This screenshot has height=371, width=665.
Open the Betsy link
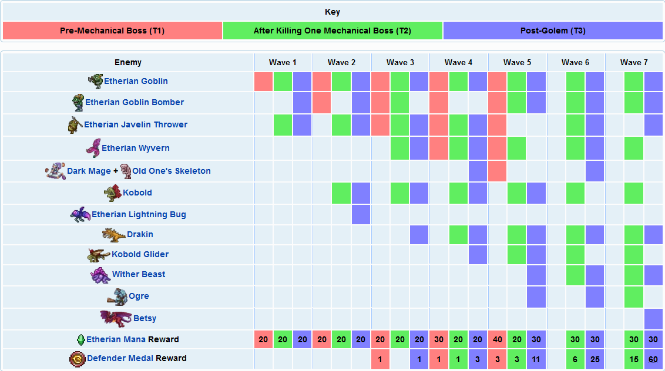(x=145, y=318)
